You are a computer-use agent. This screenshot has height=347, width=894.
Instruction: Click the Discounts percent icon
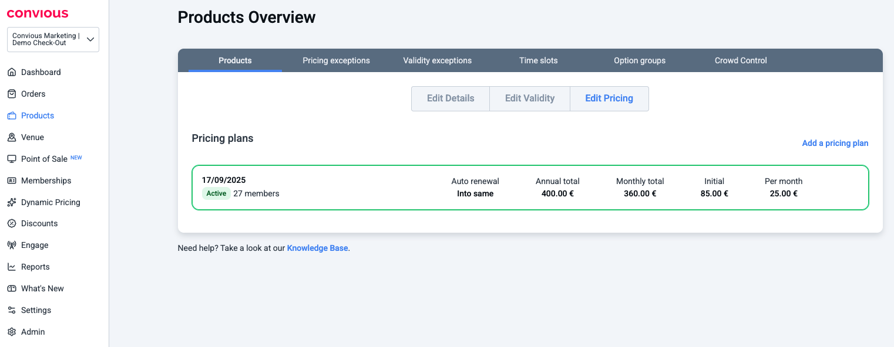click(x=11, y=223)
